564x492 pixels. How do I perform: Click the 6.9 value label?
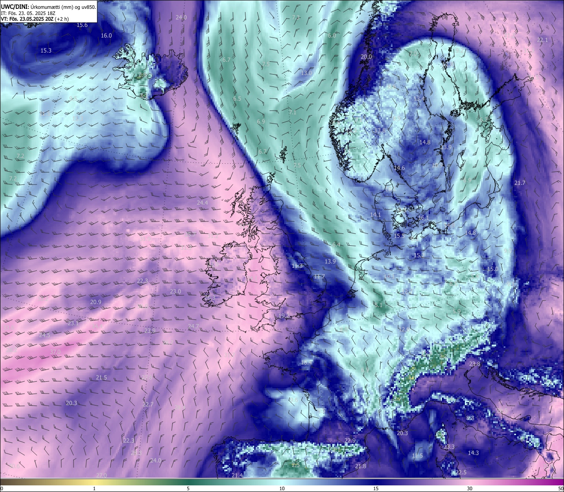261,121
